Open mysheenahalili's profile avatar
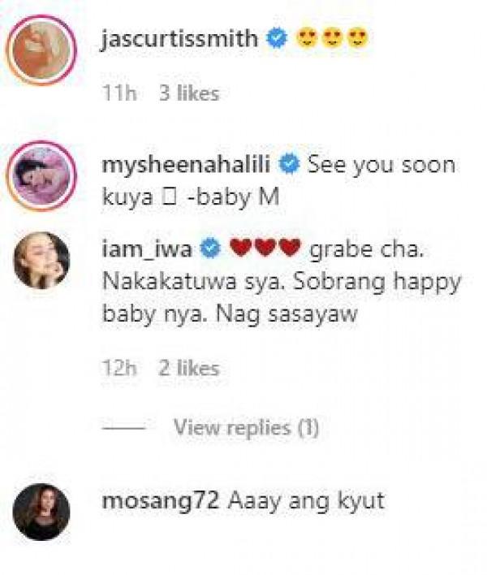487x575 pixels. pyautogui.click(x=41, y=175)
